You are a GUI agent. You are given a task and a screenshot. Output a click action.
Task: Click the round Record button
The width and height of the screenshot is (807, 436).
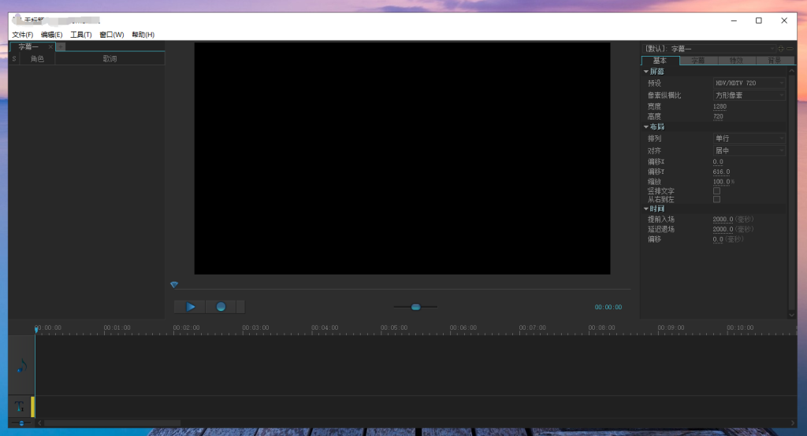coord(221,307)
